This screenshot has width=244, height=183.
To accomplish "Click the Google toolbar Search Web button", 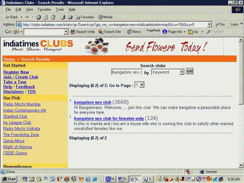I will click(x=83, y=32).
